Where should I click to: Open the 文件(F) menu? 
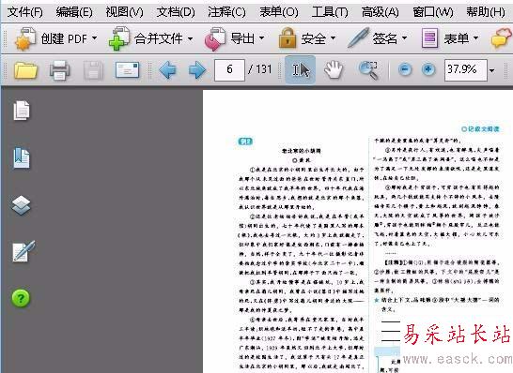pos(24,12)
